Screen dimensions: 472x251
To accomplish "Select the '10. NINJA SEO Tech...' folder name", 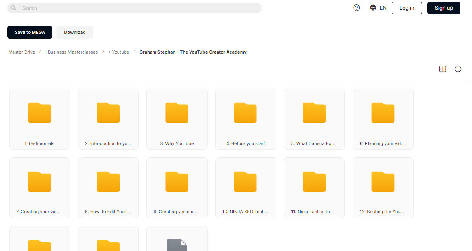I will click(245, 212).
